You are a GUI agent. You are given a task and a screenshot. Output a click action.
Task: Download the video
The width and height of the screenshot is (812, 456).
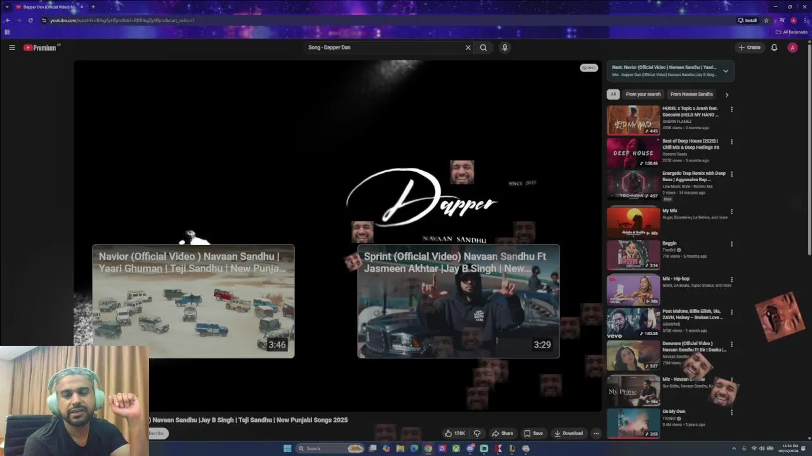pyautogui.click(x=568, y=433)
